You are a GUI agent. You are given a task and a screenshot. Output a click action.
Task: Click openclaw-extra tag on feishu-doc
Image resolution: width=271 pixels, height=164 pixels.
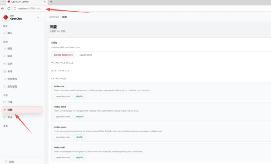tap(63, 96)
